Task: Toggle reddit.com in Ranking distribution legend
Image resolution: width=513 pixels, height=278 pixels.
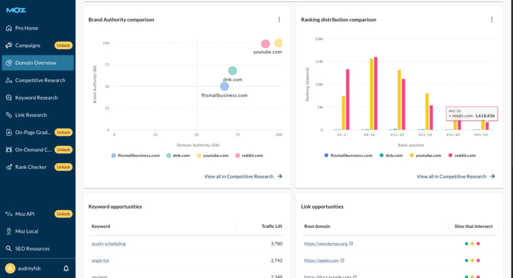Action: coord(462,155)
